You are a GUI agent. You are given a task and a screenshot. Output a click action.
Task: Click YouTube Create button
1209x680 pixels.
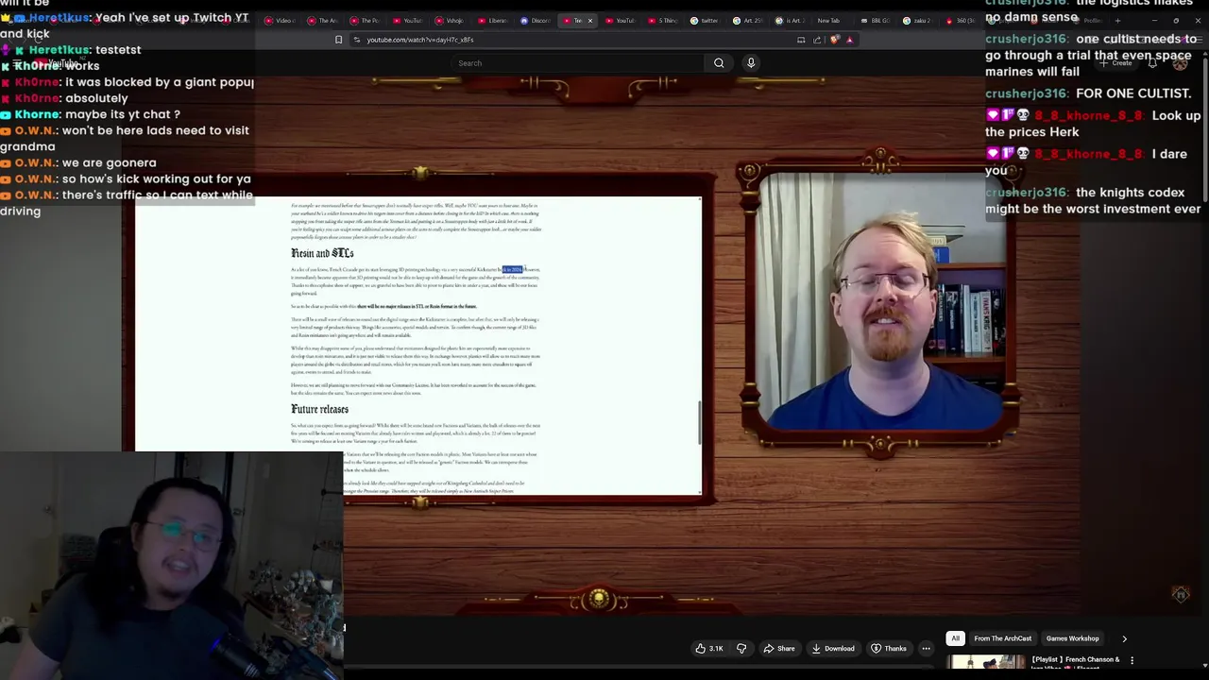(1116, 63)
